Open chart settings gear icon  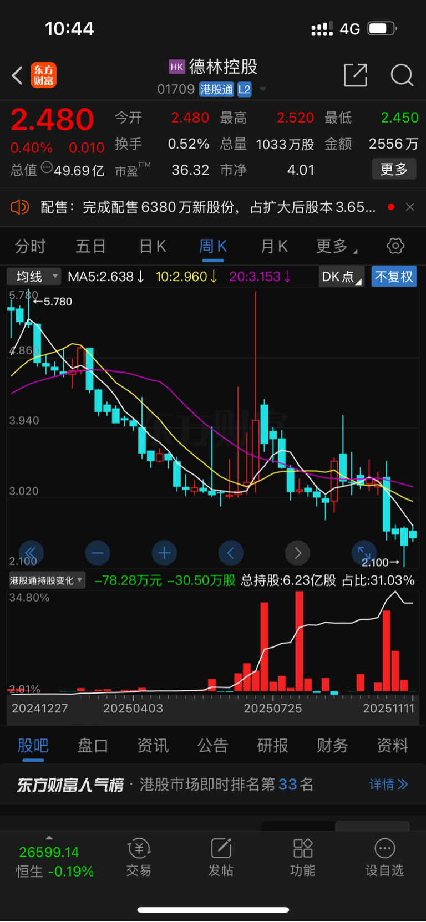click(x=395, y=246)
